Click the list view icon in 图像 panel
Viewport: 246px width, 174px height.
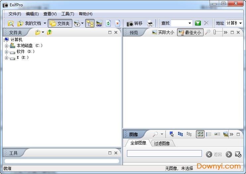click(209, 134)
